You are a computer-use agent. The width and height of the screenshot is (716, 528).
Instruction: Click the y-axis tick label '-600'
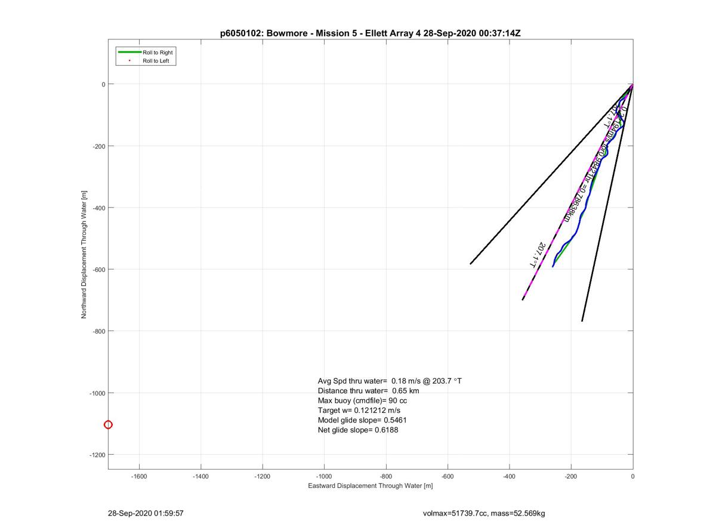tap(98, 270)
